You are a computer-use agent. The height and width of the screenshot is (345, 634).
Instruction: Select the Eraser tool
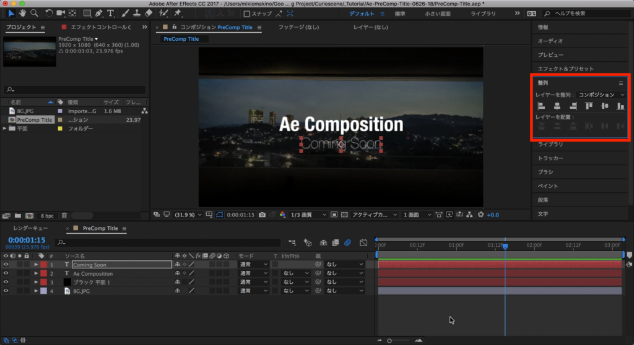(x=149, y=13)
